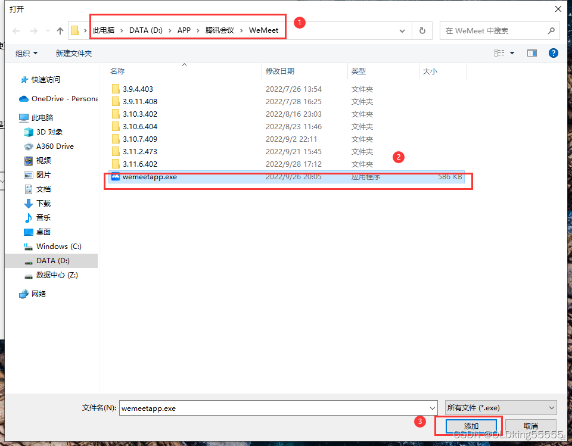The width and height of the screenshot is (572, 446).
Task: Select the wemeetapp.exe file
Action: point(287,177)
